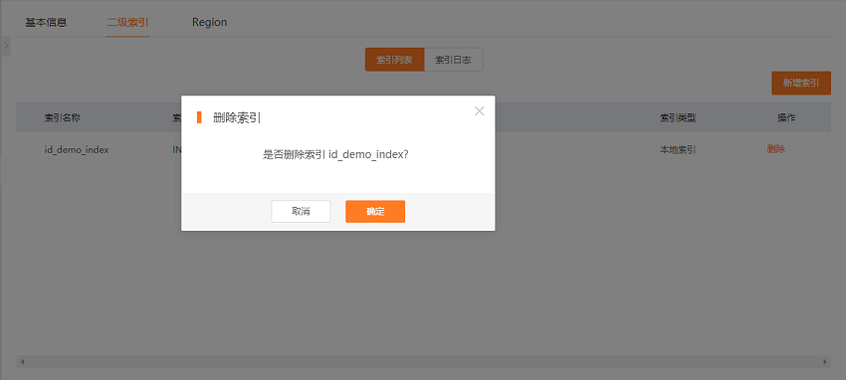The image size is (846, 380).
Task: Click the 操作 column header
Action: coord(786,117)
